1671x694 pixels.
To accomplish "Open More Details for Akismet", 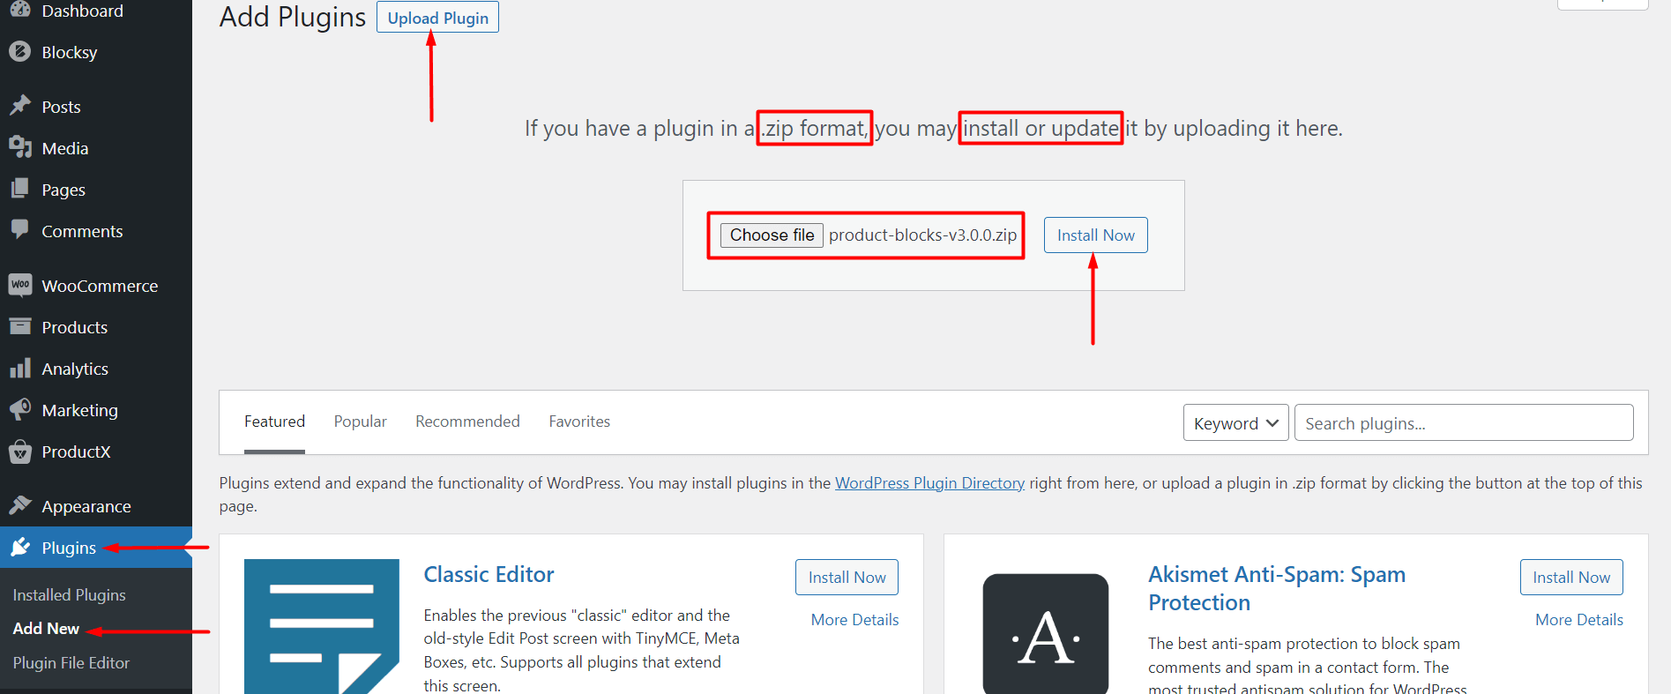I will click(1579, 619).
